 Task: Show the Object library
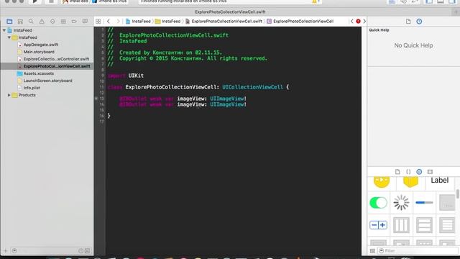click(x=419, y=172)
